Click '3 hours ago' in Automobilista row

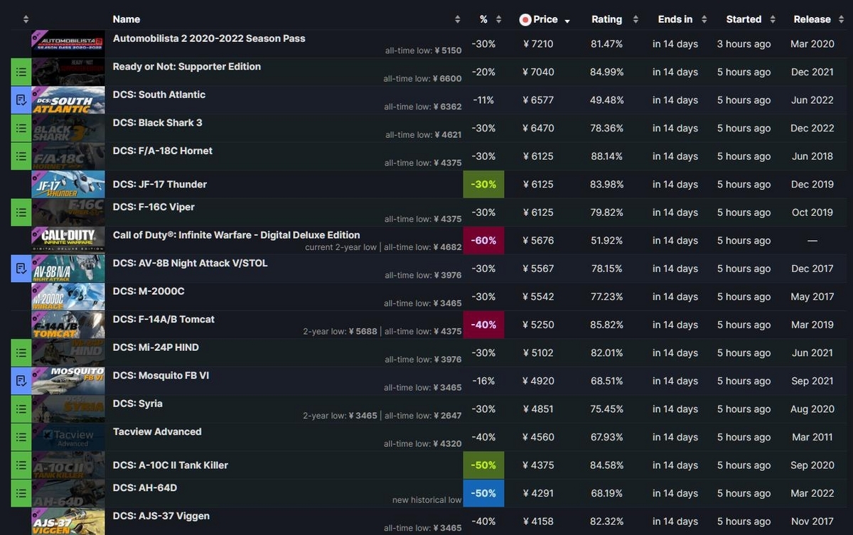point(744,44)
